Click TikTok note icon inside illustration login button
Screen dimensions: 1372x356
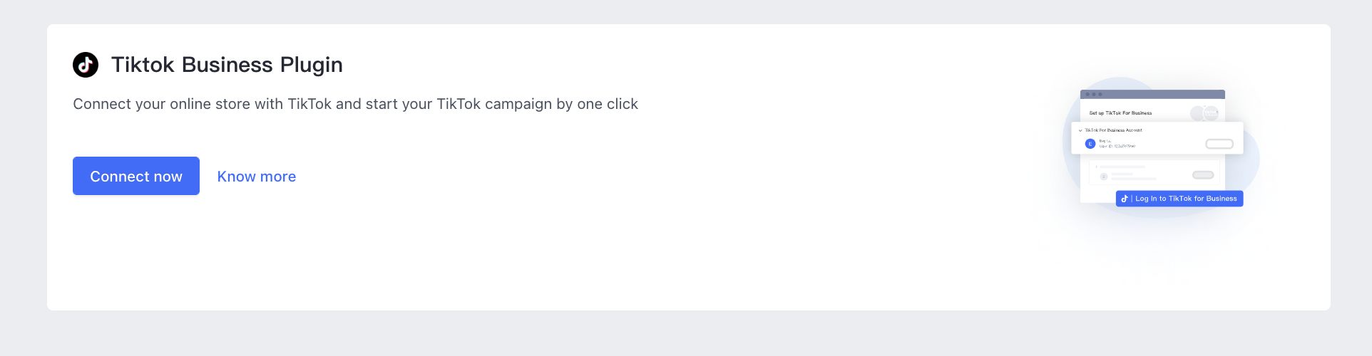[1125, 199]
